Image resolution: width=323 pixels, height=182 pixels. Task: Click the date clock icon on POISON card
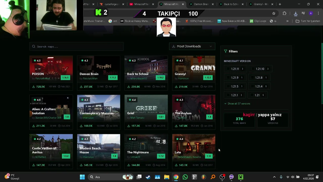coord(59,87)
